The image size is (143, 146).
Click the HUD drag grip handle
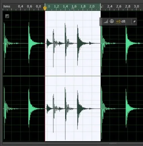tap(101, 21)
